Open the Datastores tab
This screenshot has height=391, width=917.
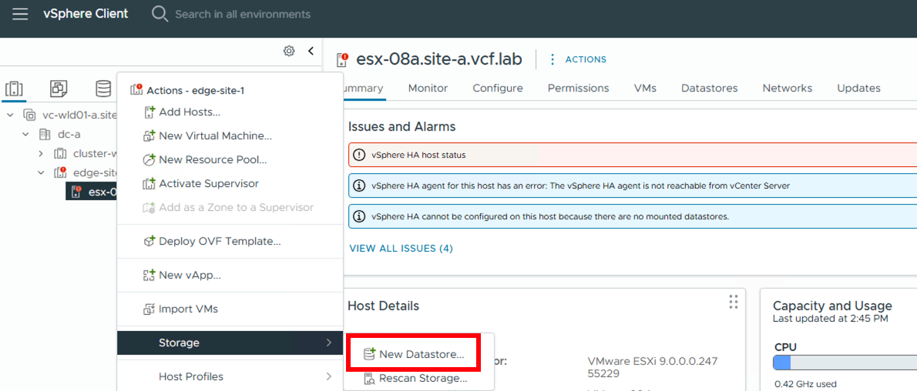[709, 88]
